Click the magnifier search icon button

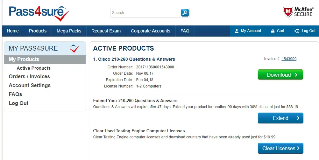point(185,13)
